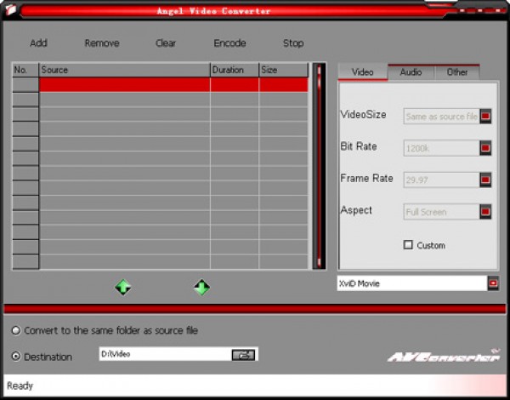This screenshot has height=400, width=510.
Task: Browse for destination folder icon
Action: pyautogui.click(x=243, y=355)
